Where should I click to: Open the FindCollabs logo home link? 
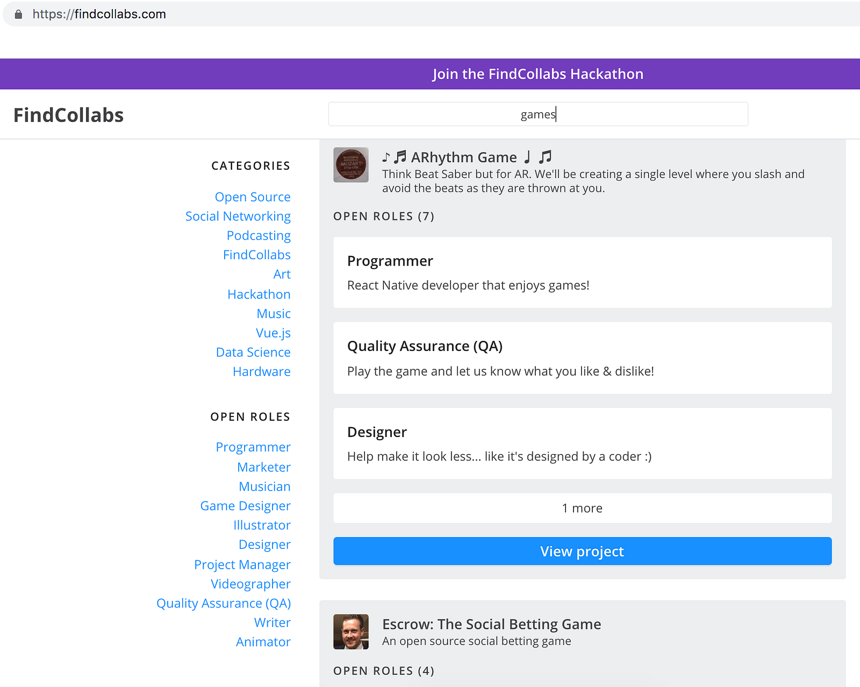(68, 115)
